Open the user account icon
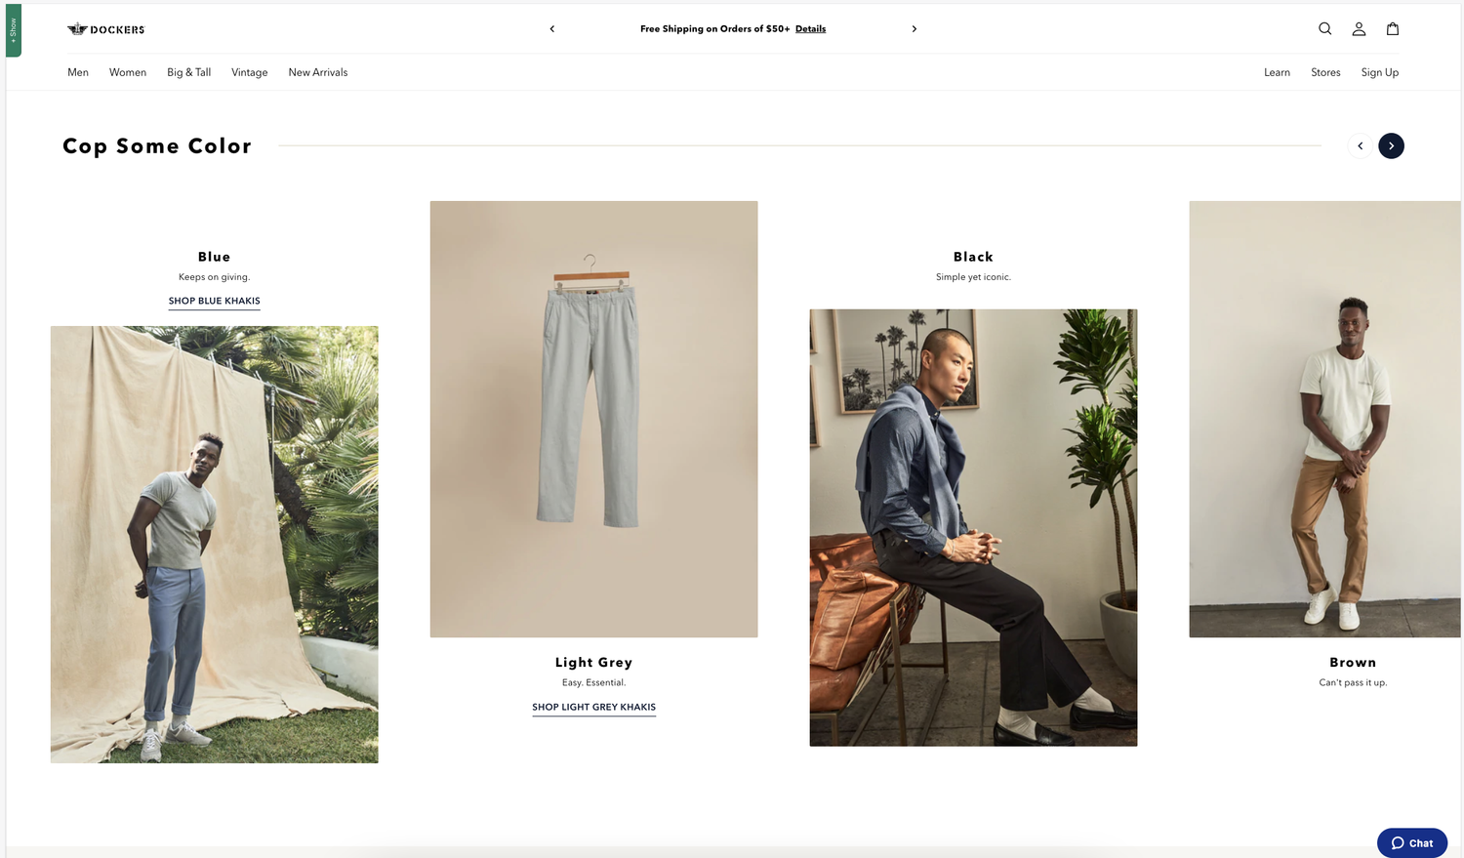1464x858 pixels. pyautogui.click(x=1359, y=29)
